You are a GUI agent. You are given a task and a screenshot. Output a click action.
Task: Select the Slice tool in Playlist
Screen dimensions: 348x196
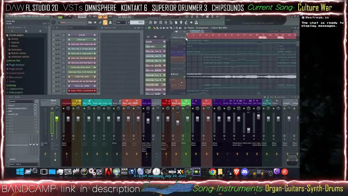click(170, 28)
